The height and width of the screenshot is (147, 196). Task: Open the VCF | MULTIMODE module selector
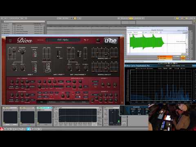(78, 75)
